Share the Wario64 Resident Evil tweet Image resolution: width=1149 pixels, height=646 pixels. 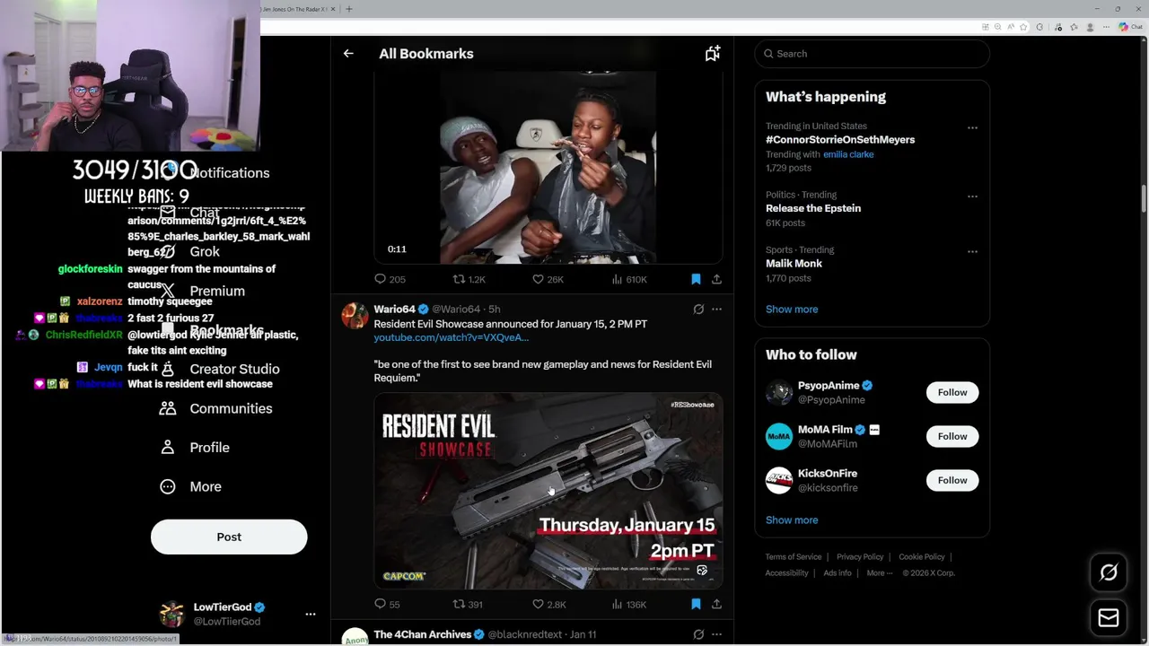[716, 604]
